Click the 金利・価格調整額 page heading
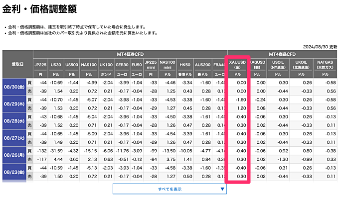The height and width of the screenshot is (197, 339). pos(39,9)
